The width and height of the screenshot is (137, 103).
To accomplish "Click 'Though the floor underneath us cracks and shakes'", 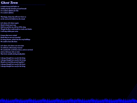I will tap(16, 29).
